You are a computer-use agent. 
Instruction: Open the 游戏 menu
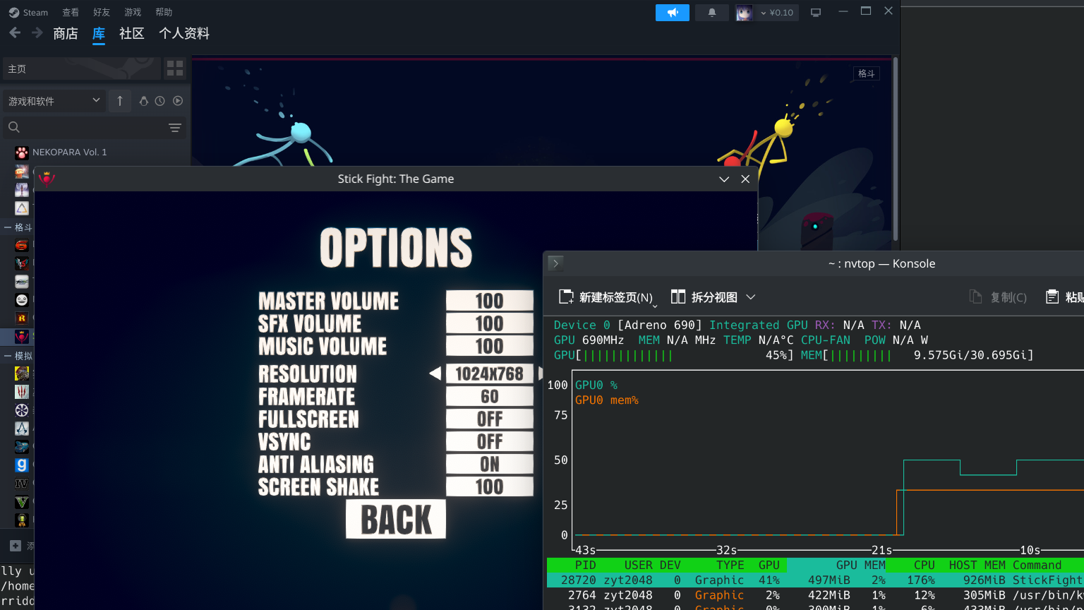pyautogui.click(x=133, y=12)
